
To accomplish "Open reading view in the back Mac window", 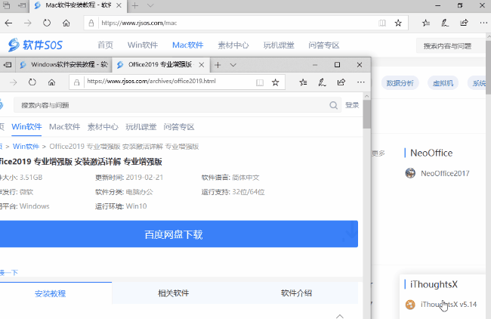I will click(382, 23).
